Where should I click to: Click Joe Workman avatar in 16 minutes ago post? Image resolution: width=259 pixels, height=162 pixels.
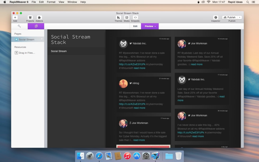pos(182,44)
